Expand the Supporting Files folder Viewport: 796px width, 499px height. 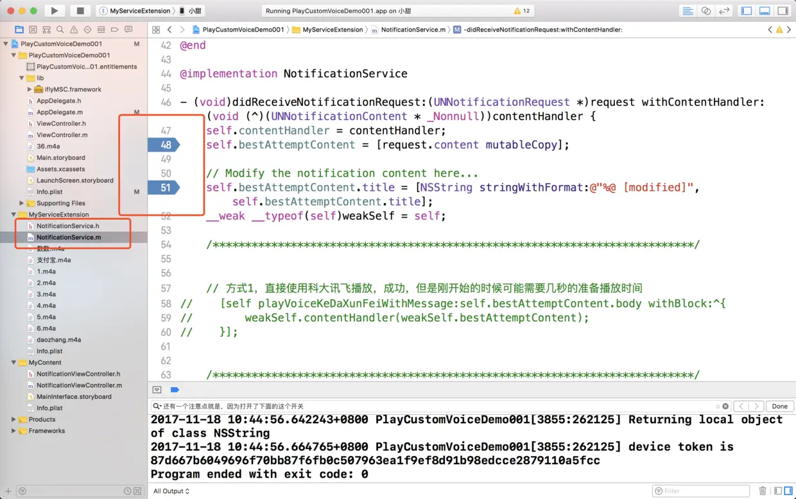[22, 203]
